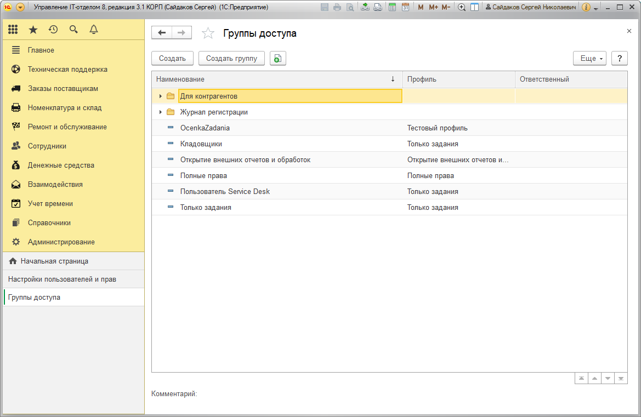Open notifications bell icon
Screen dimensions: 641x417
pos(94,30)
